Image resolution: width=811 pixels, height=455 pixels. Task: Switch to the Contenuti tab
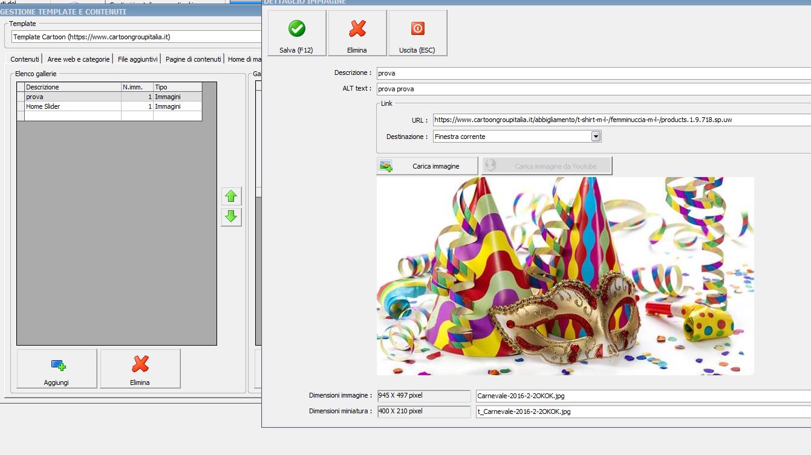(25, 59)
